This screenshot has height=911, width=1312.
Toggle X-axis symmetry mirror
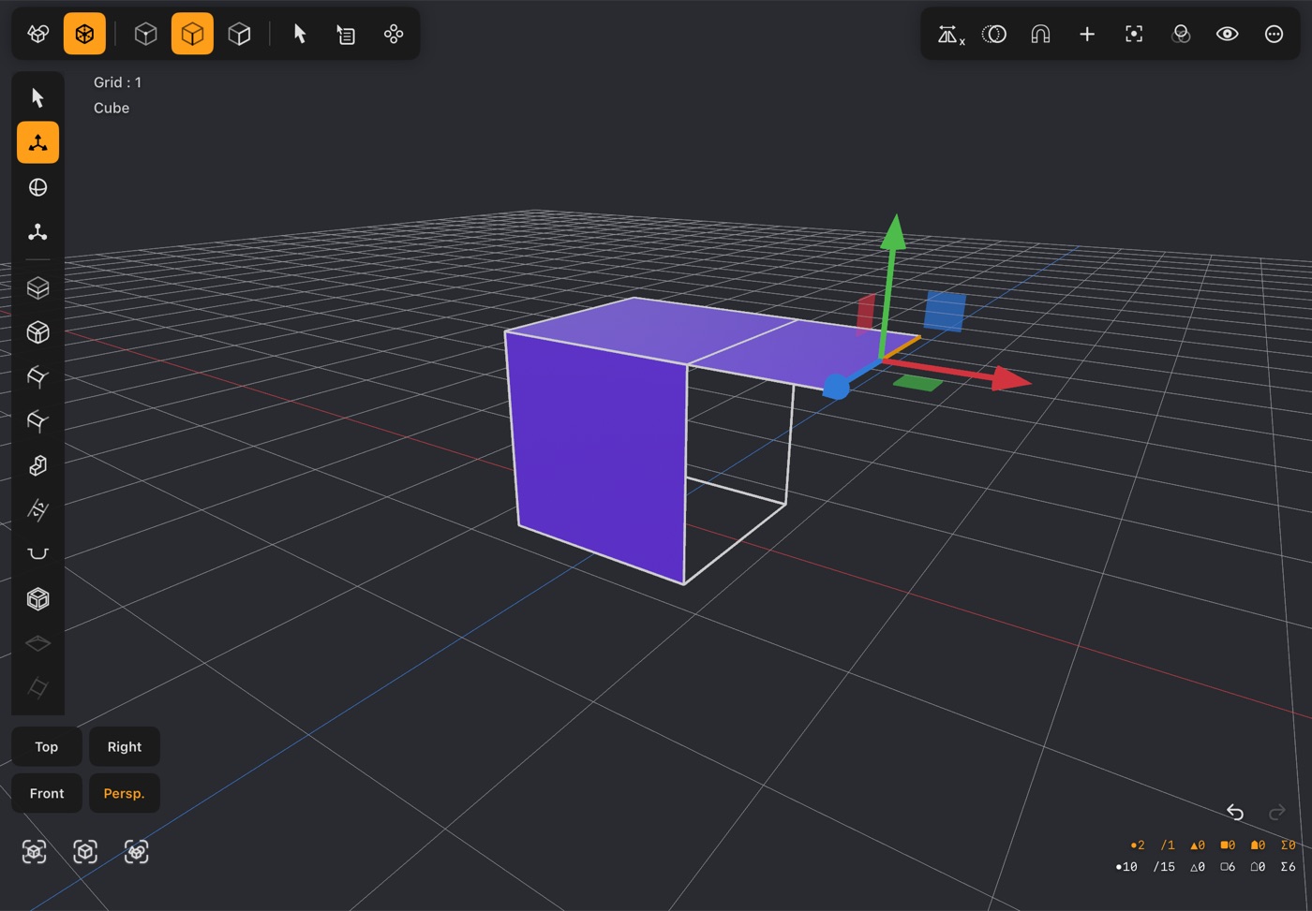(950, 35)
